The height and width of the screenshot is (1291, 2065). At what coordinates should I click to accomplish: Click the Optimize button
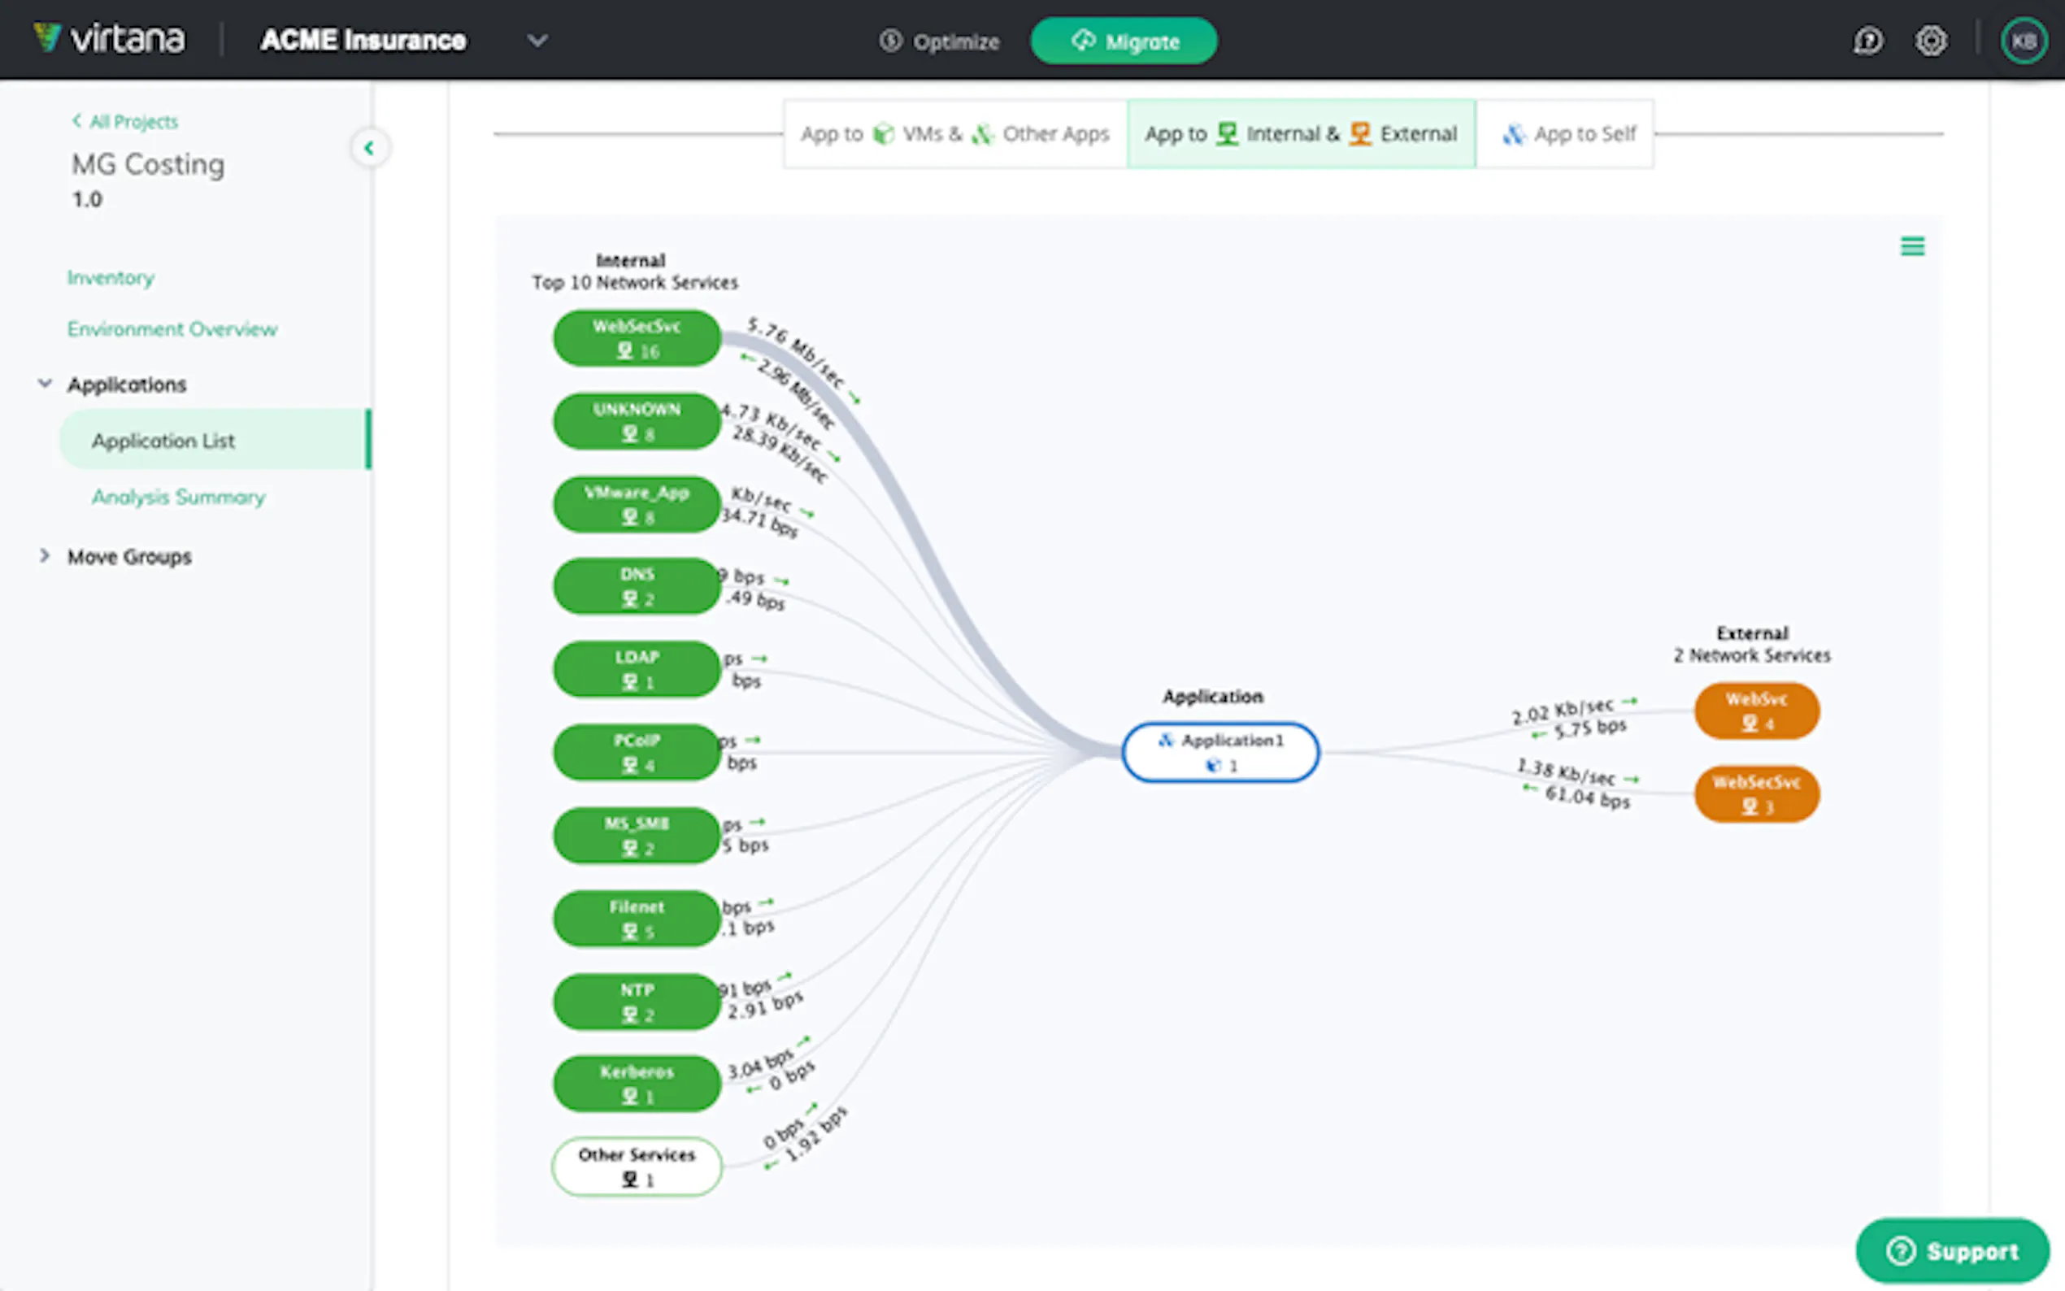[x=939, y=41]
